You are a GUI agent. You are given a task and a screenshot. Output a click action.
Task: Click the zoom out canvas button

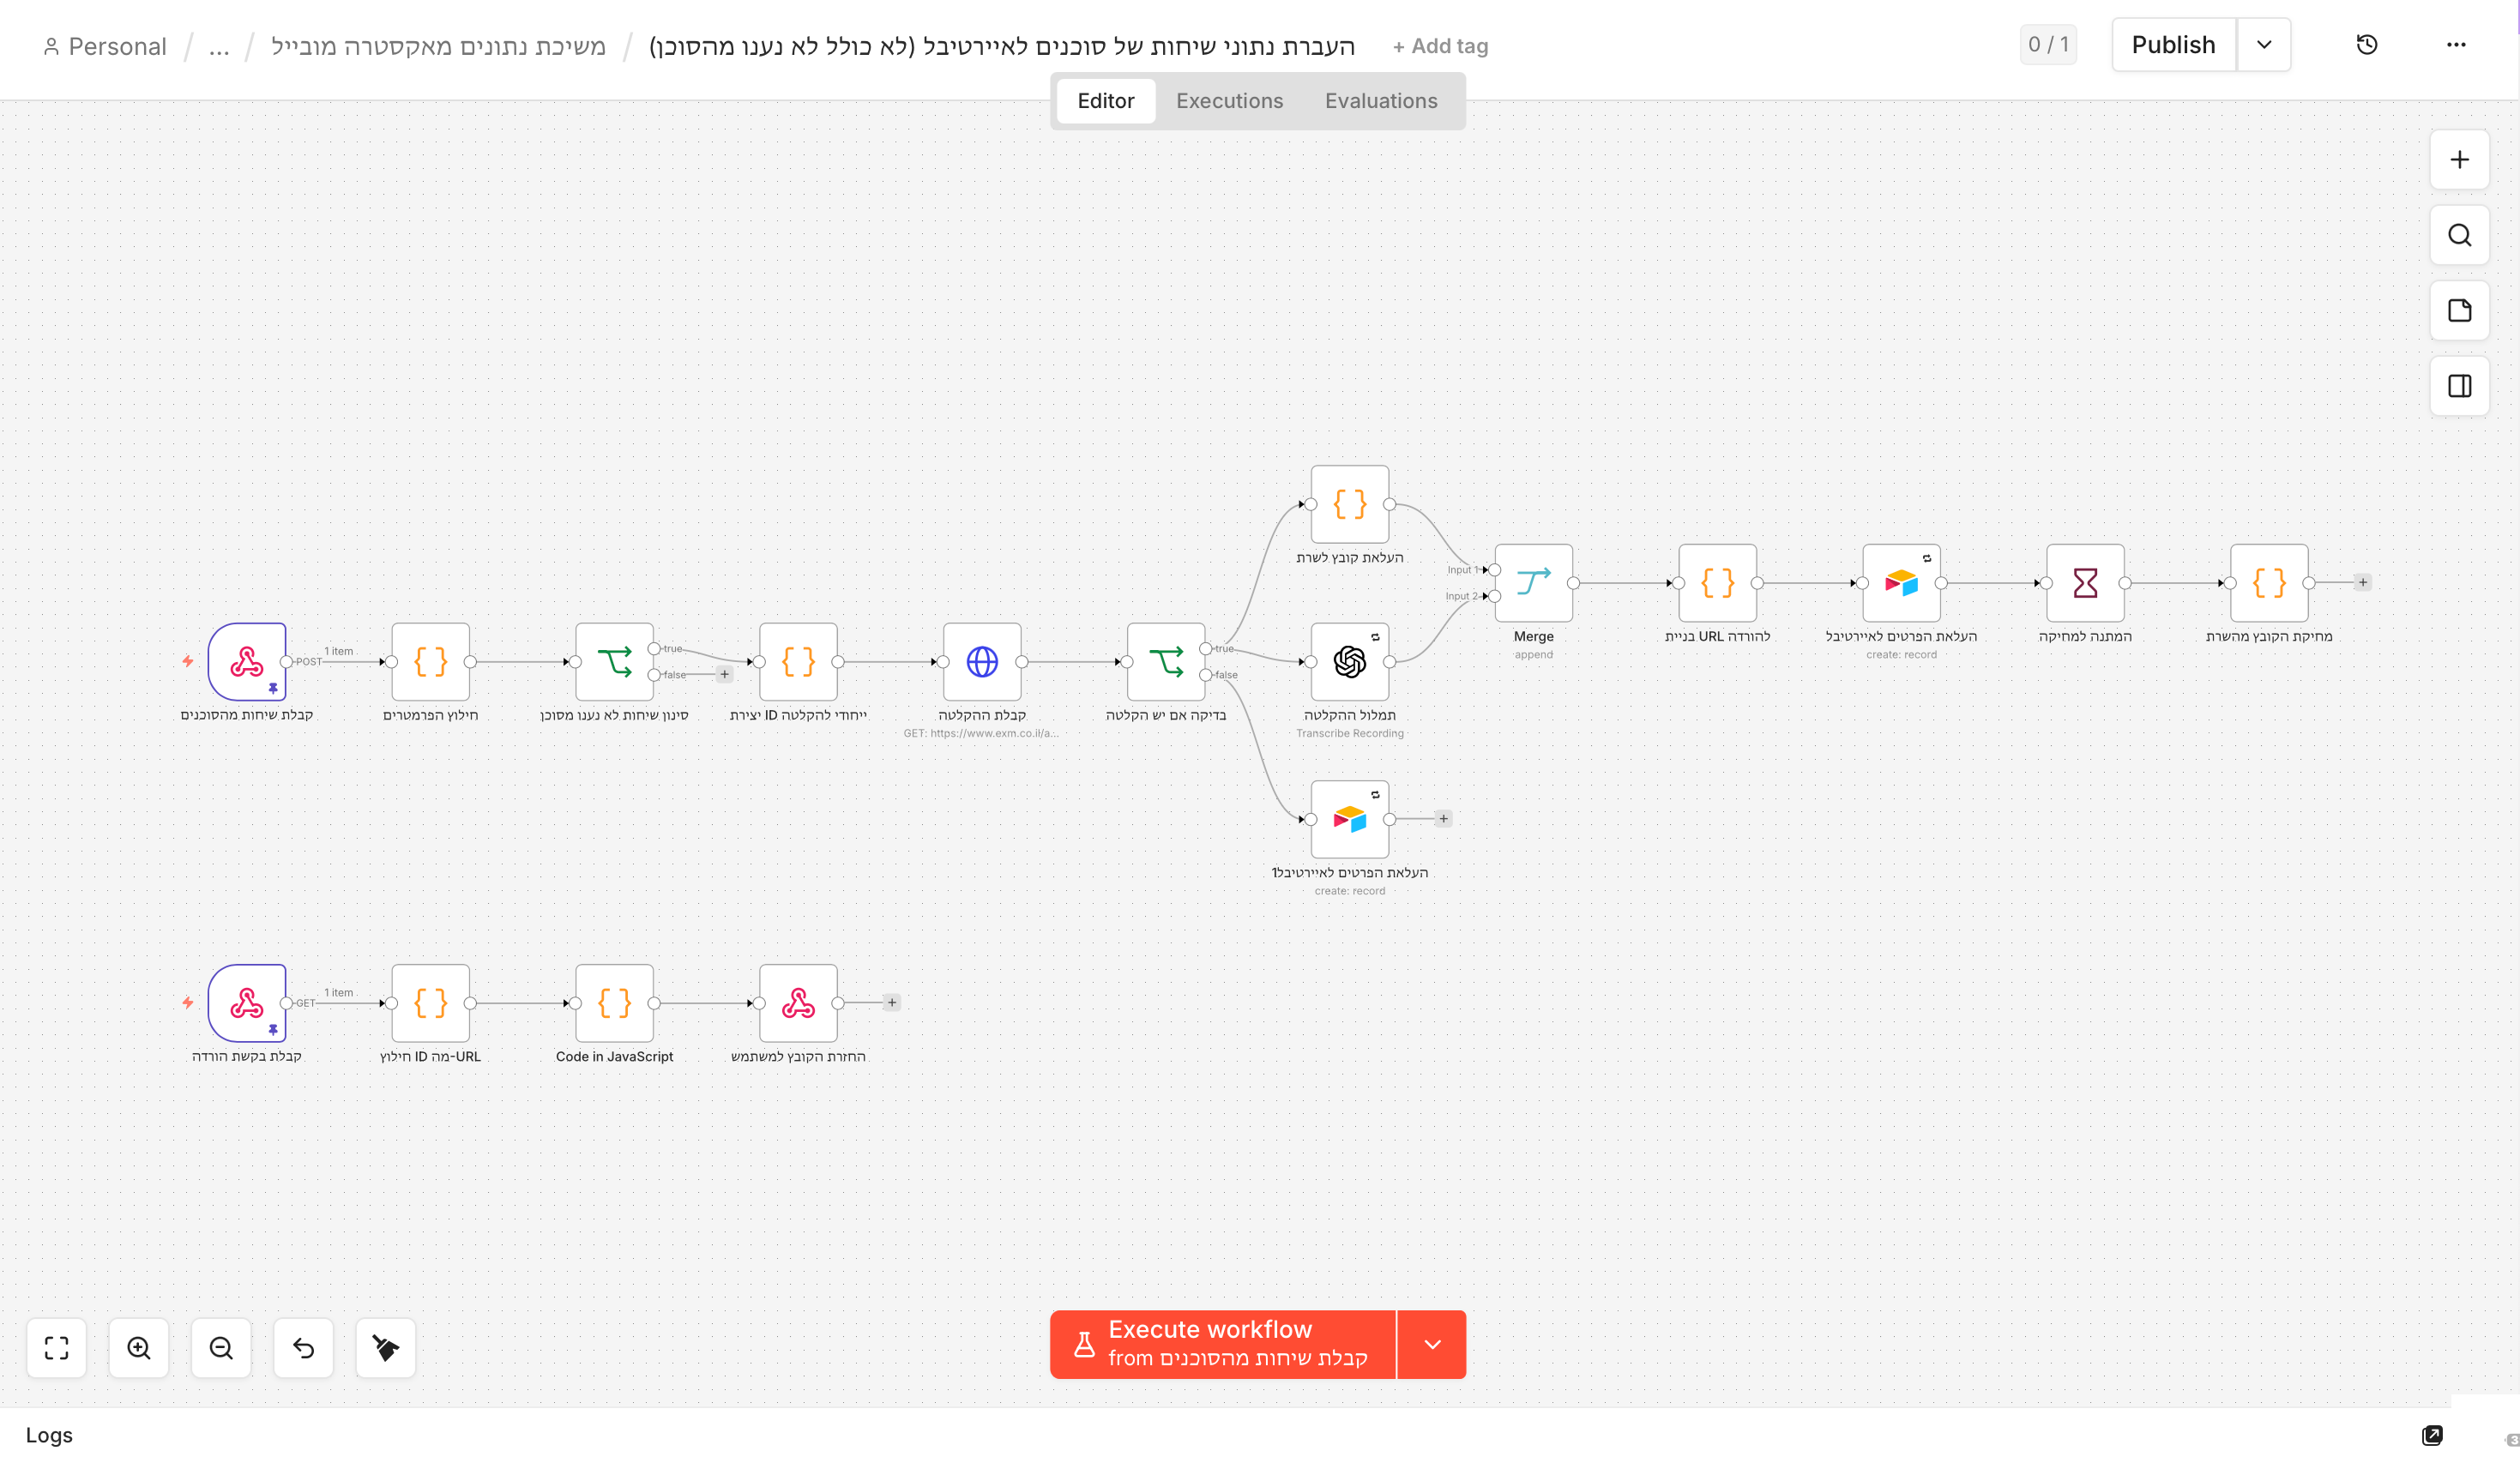[x=221, y=1347]
